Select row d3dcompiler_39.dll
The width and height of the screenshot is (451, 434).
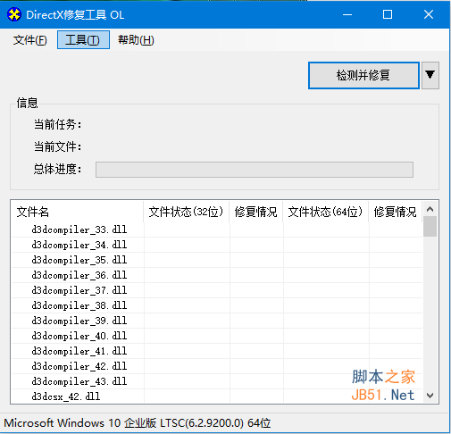click(x=217, y=321)
